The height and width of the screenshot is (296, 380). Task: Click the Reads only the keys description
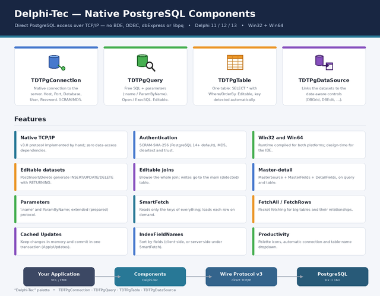(187, 212)
